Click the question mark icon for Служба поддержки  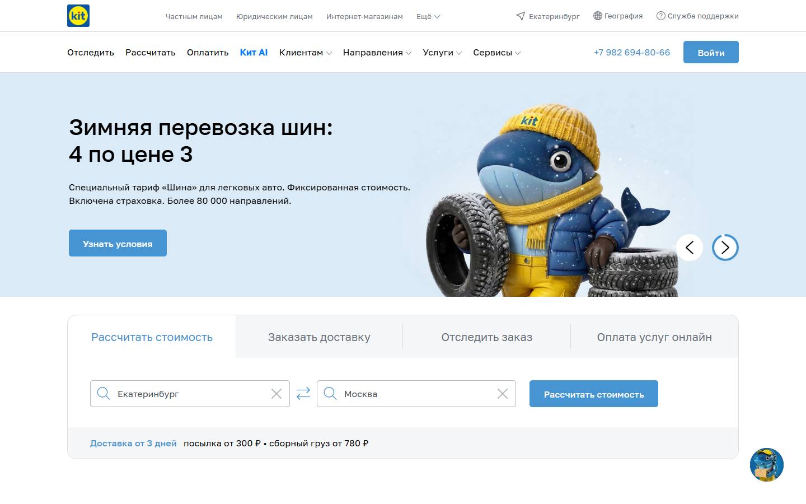661,16
